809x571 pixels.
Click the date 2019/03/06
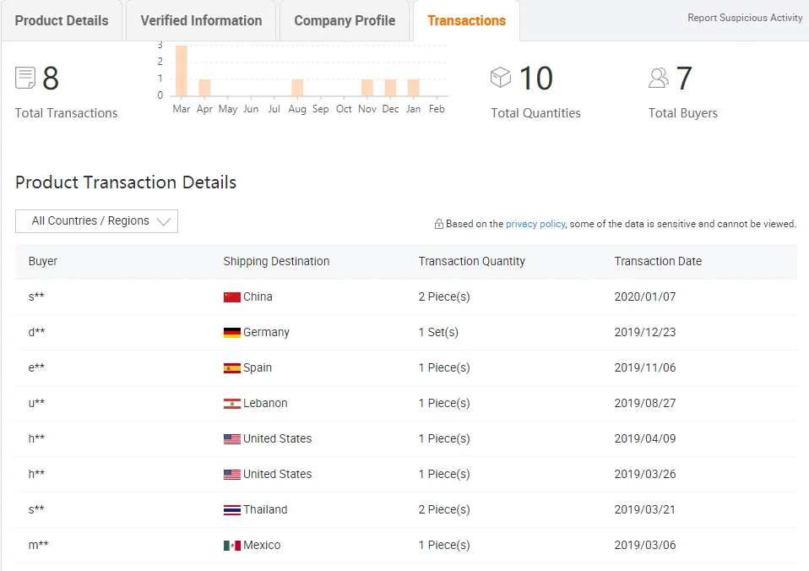pos(645,545)
